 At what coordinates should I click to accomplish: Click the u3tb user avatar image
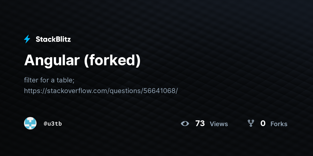pyautogui.click(x=30, y=123)
